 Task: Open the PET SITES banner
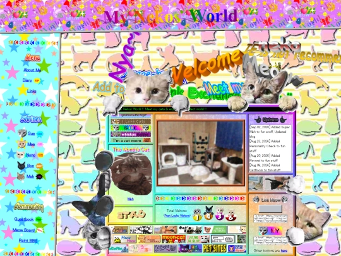coord(215,248)
